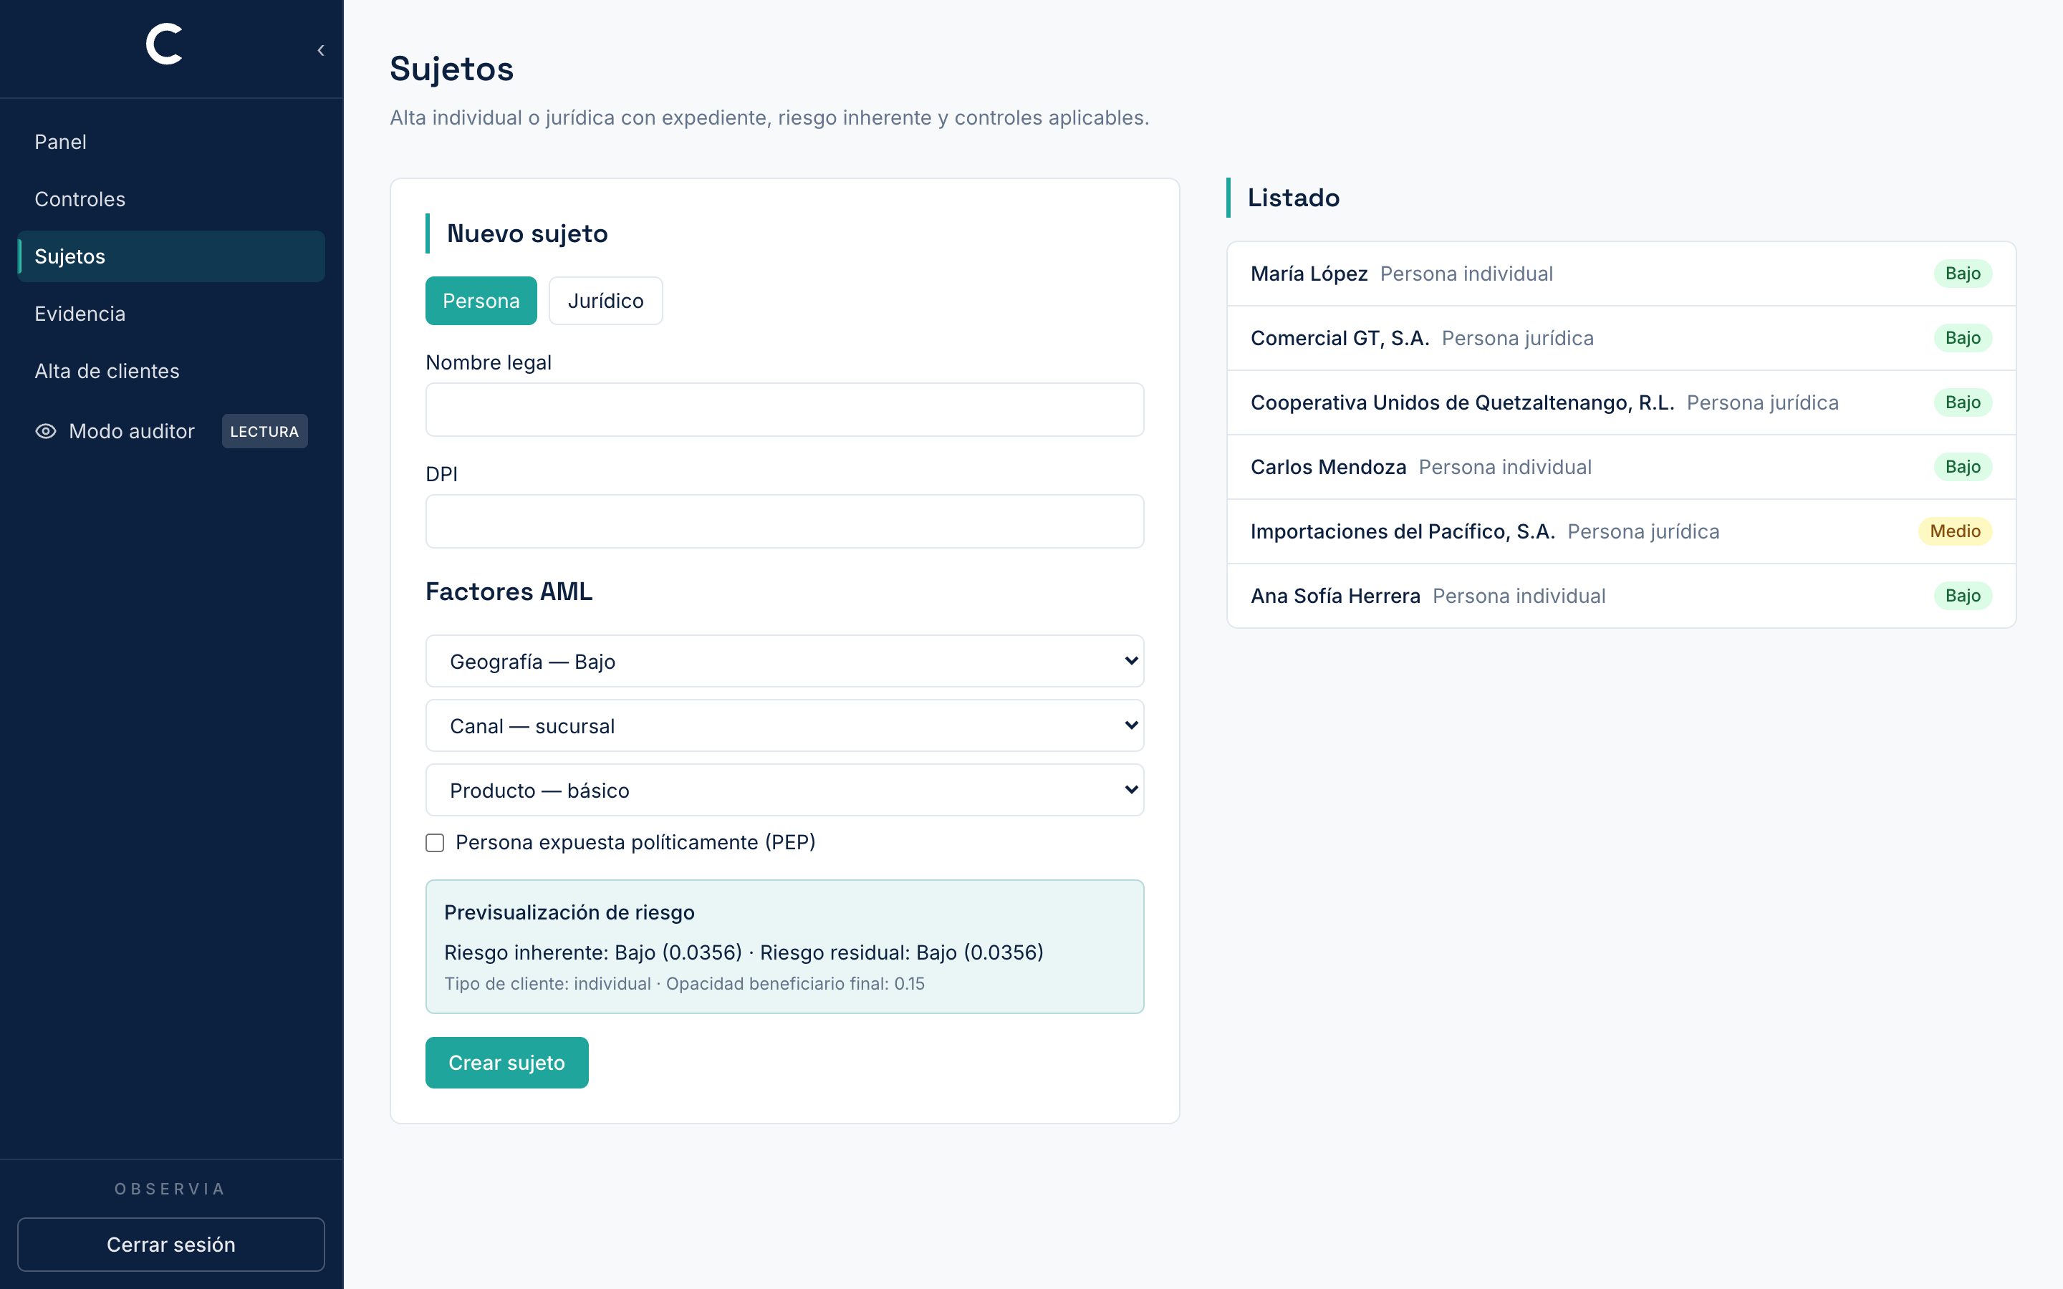The height and width of the screenshot is (1289, 2063).
Task: Click the Bajo badge on Carlos Mendoza row
Action: pyautogui.click(x=1963, y=467)
